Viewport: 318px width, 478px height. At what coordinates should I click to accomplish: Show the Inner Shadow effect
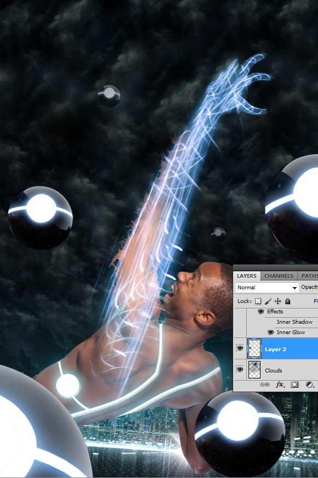pyautogui.click(x=270, y=322)
